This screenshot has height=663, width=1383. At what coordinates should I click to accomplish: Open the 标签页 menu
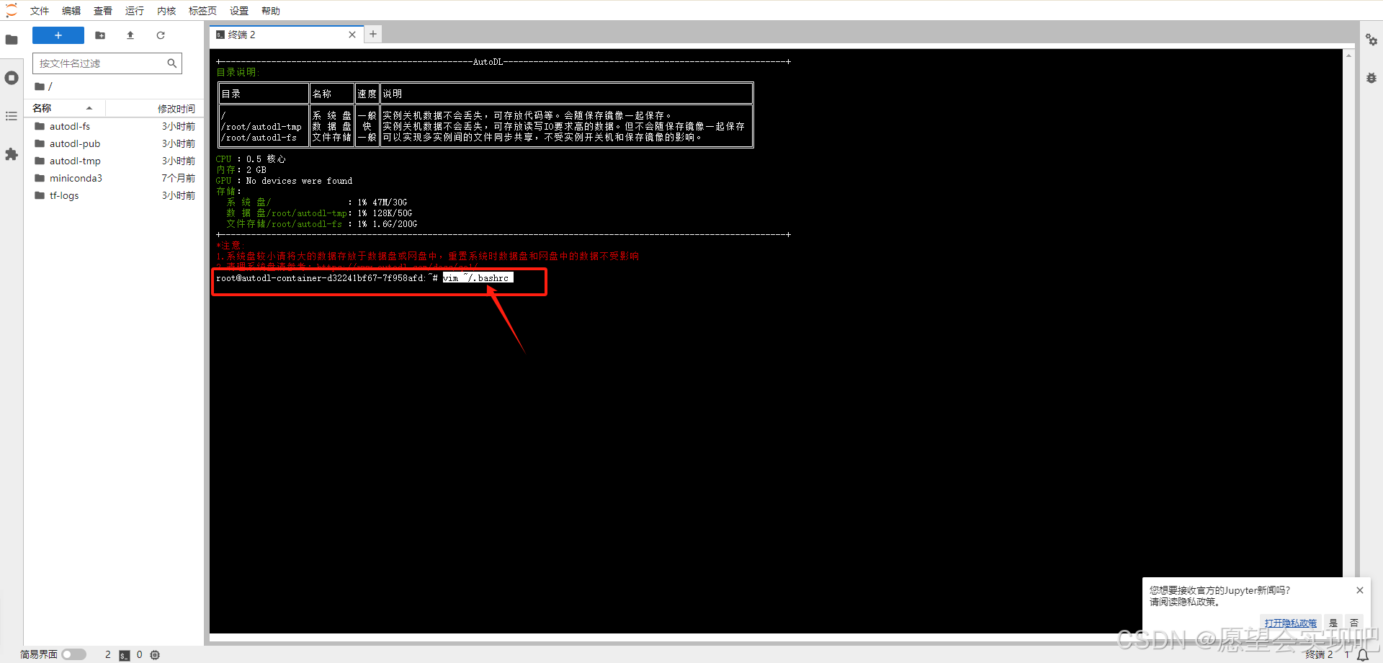pyautogui.click(x=203, y=11)
